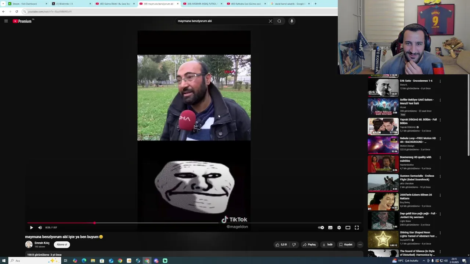Open Erik Satie - Gnossiennes 1-6 video
Screen dimensions: 470x264
point(416,81)
